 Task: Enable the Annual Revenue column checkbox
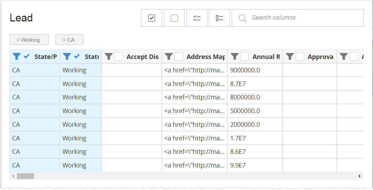[x=245, y=57]
